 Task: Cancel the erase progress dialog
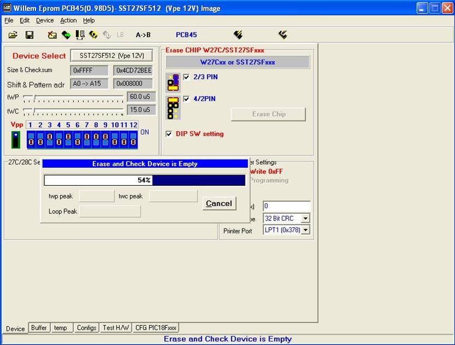tap(219, 203)
